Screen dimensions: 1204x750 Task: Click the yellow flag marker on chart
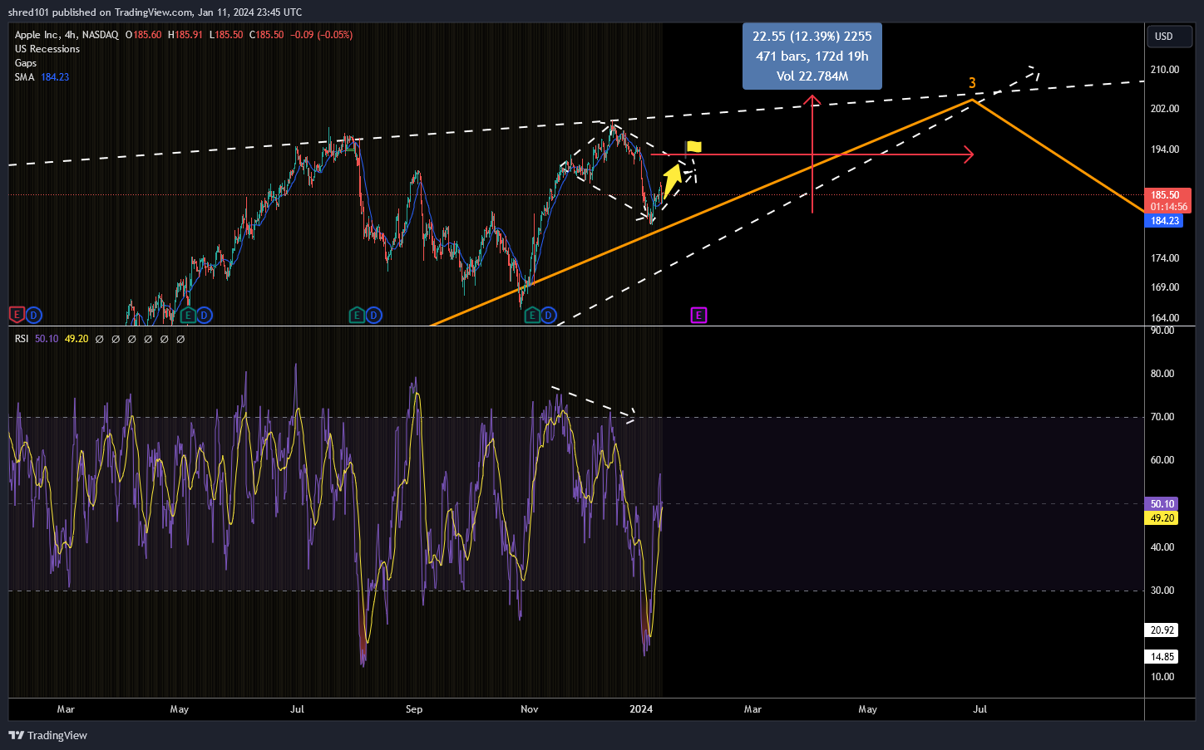click(693, 147)
